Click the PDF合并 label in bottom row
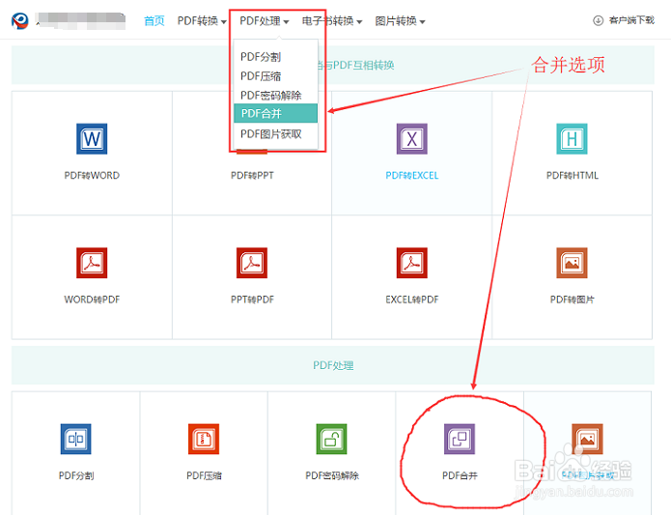The width and height of the screenshot is (671, 515). [x=460, y=475]
